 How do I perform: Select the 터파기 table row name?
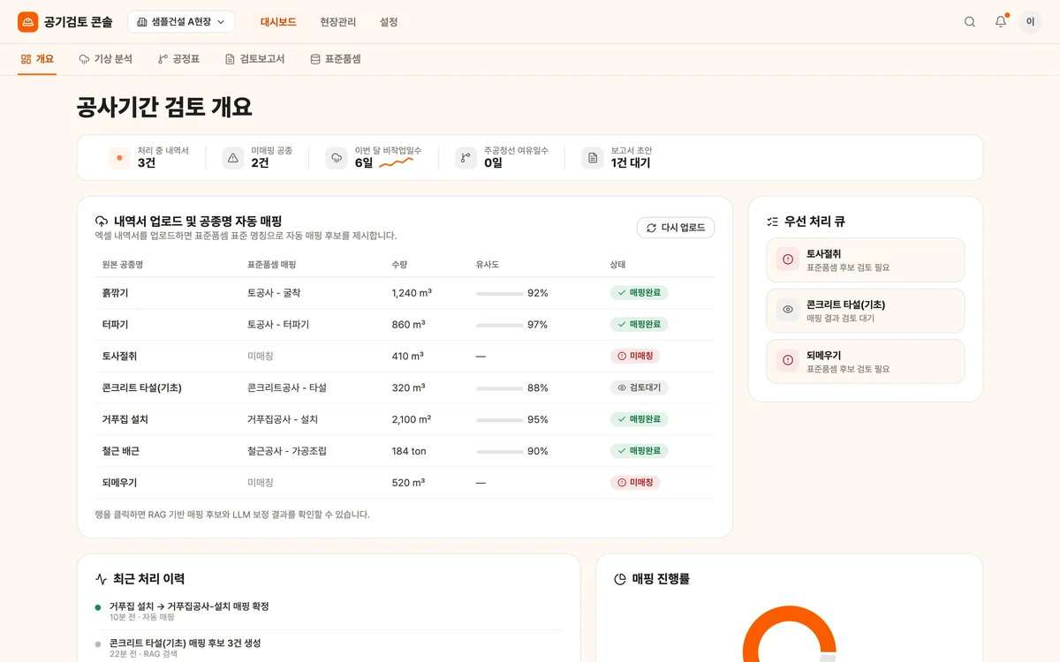point(116,325)
